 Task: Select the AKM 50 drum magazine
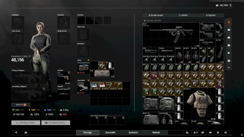coord(179,55)
